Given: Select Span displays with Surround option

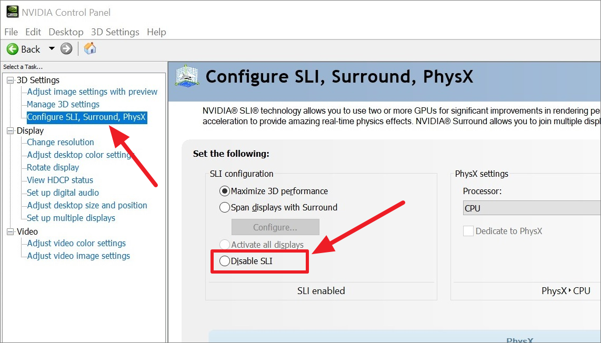Looking at the screenshot, I should click(x=224, y=207).
